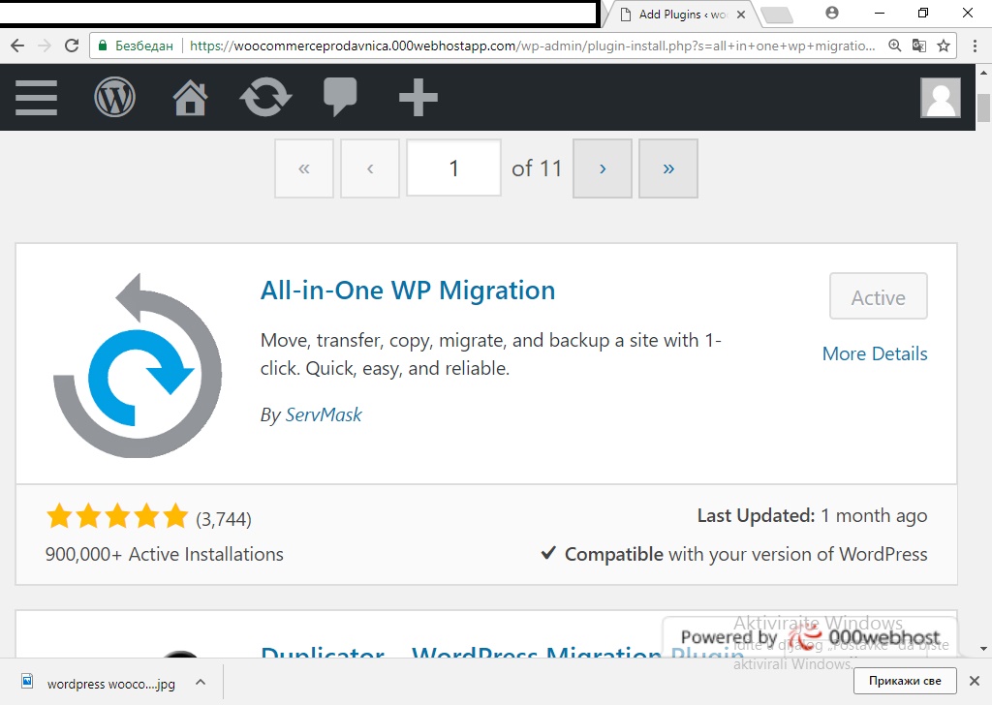The width and height of the screenshot is (992, 705).
Task: Go to the next page of plugin results
Action: click(x=603, y=169)
